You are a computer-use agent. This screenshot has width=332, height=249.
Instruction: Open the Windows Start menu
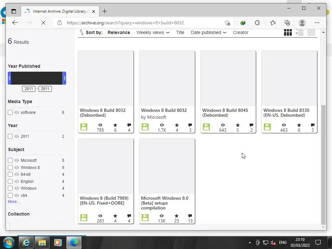click(x=8, y=243)
